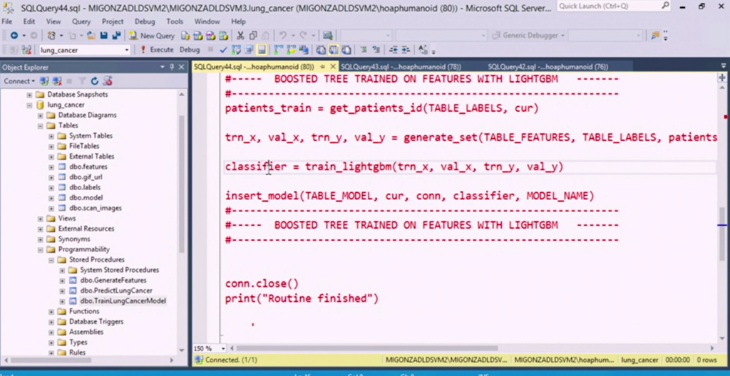The width and height of the screenshot is (730, 376).
Task: Expand the dbo.features table node
Action: (51, 167)
